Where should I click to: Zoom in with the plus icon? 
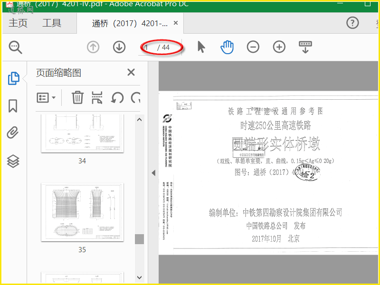(279, 47)
